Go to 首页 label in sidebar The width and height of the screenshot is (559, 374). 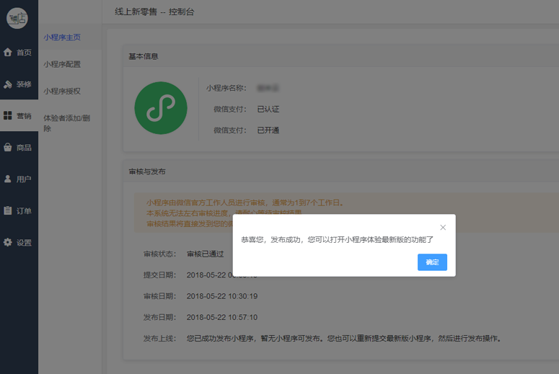coord(25,53)
